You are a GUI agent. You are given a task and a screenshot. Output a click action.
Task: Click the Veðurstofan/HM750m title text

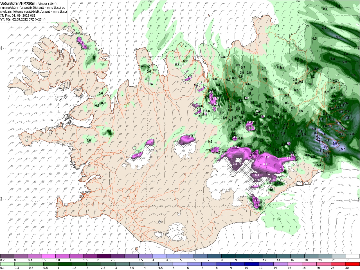tap(18, 3)
